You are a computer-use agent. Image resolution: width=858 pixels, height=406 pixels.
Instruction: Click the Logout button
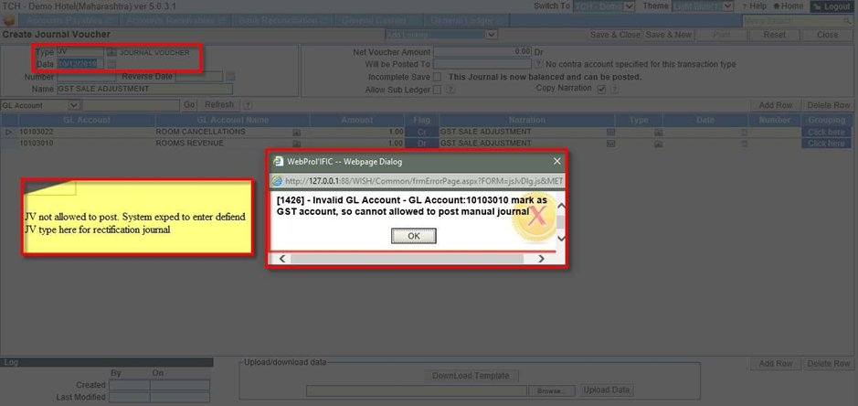click(833, 6)
